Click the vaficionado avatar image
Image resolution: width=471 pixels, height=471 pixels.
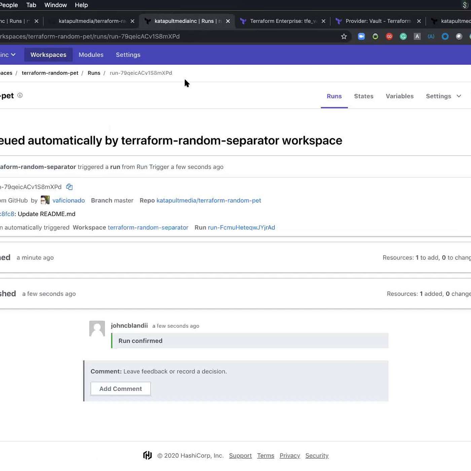click(x=45, y=200)
